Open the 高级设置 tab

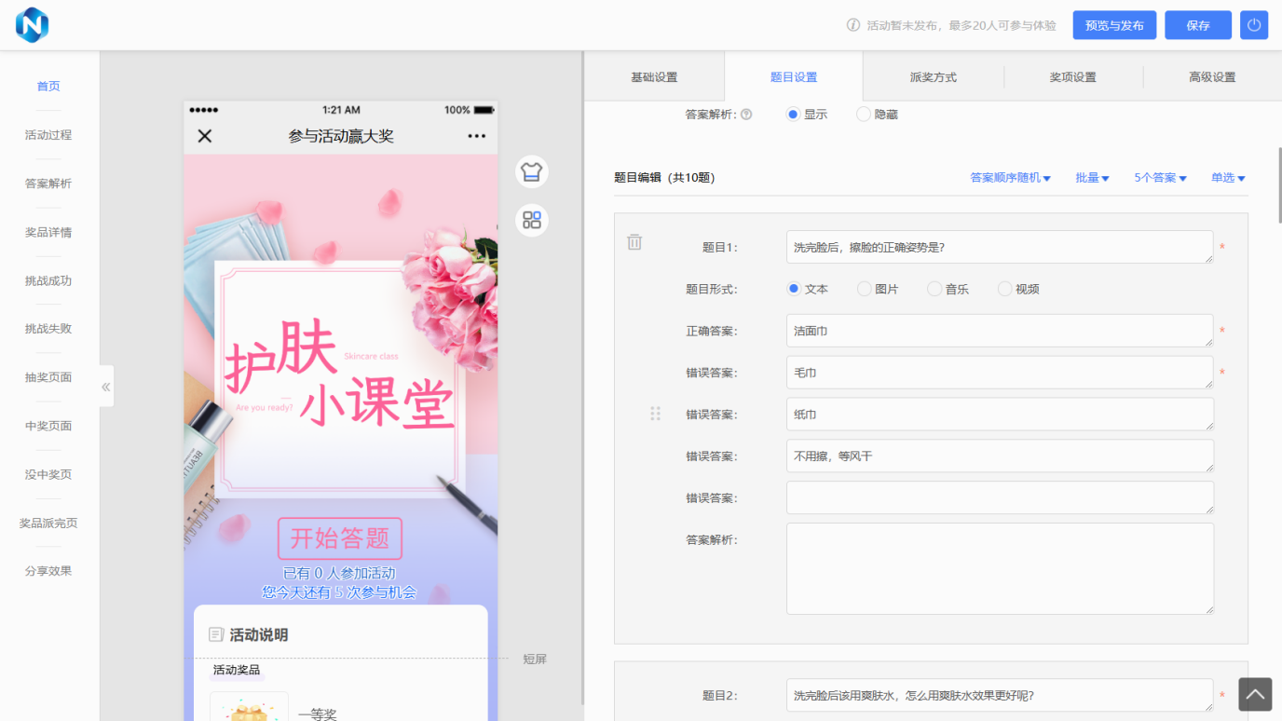[1212, 77]
